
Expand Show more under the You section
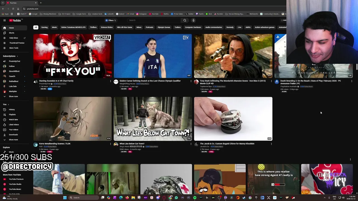[14, 140]
